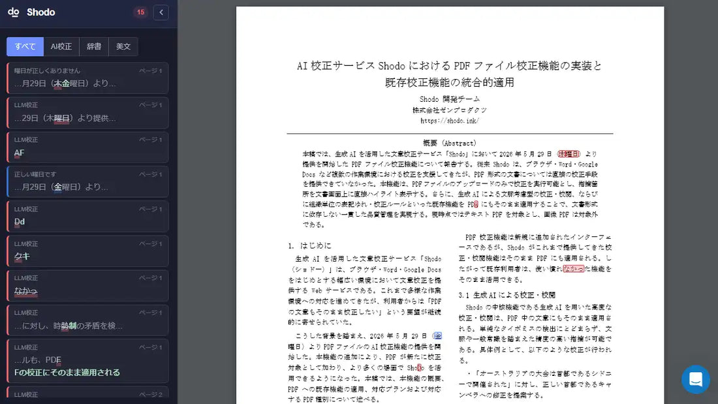Screen dimensions: 718x404
Task: Click the red highlighted character after PD in abstract
Action: pyautogui.click(x=476, y=204)
